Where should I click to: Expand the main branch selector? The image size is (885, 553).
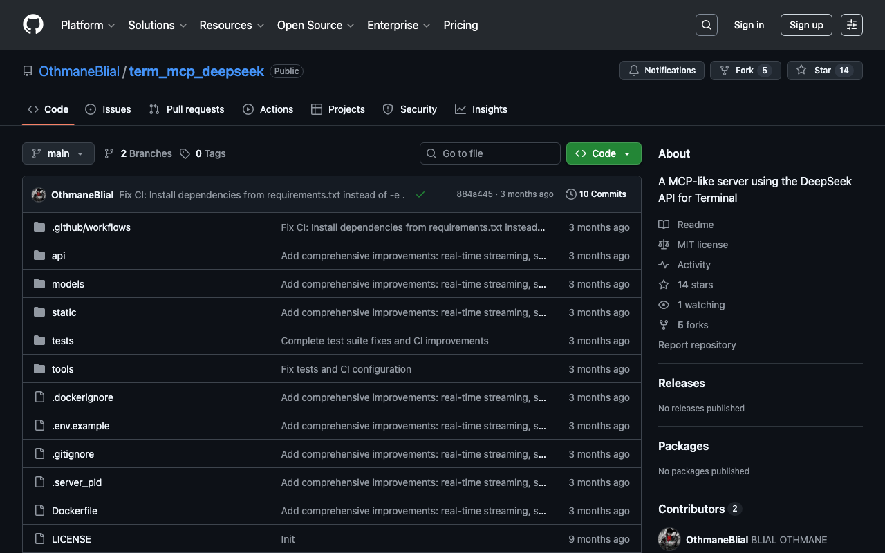pyautogui.click(x=58, y=153)
